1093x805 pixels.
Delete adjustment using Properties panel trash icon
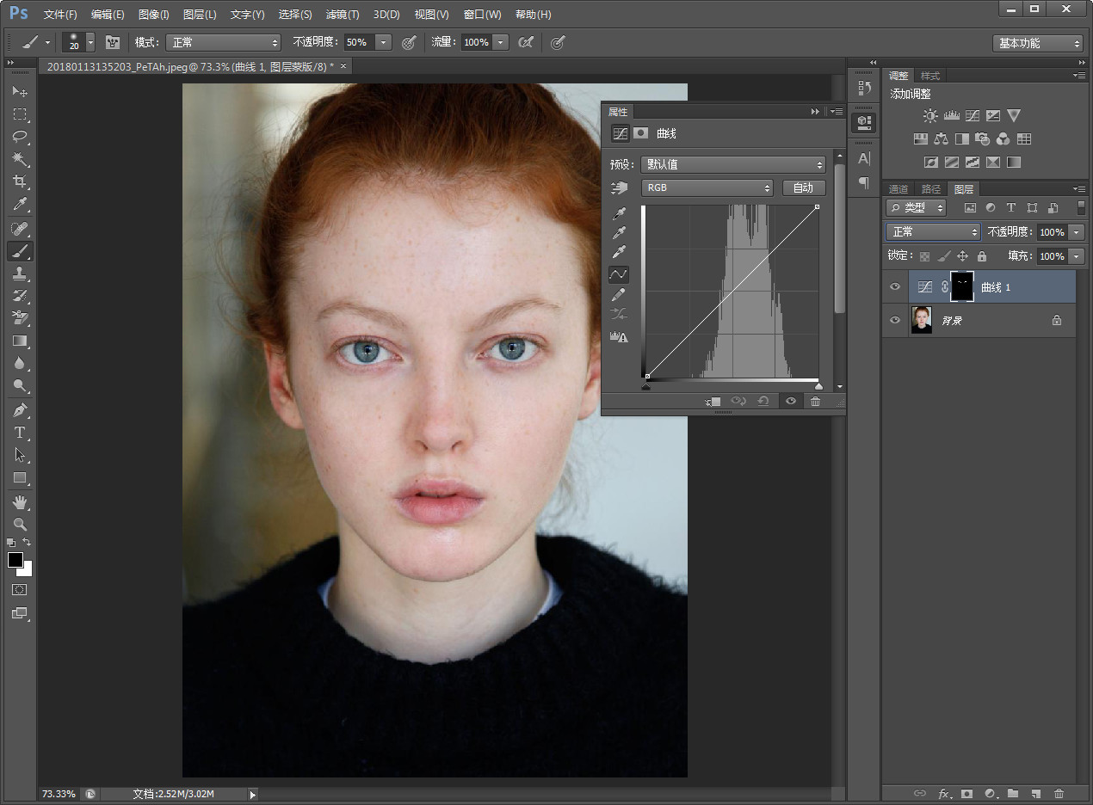pyautogui.click(x=815, y=402)
